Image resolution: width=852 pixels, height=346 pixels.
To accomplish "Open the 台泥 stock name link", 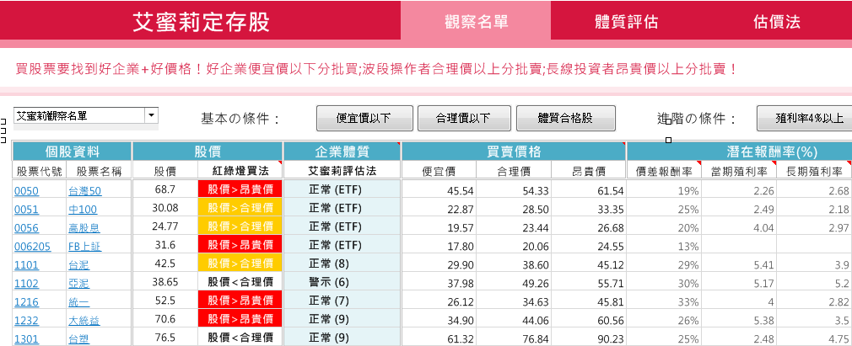I will pyautogui.click(x=78, y=265).
